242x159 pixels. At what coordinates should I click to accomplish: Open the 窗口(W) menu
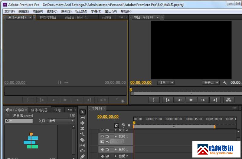coord(111,11)
